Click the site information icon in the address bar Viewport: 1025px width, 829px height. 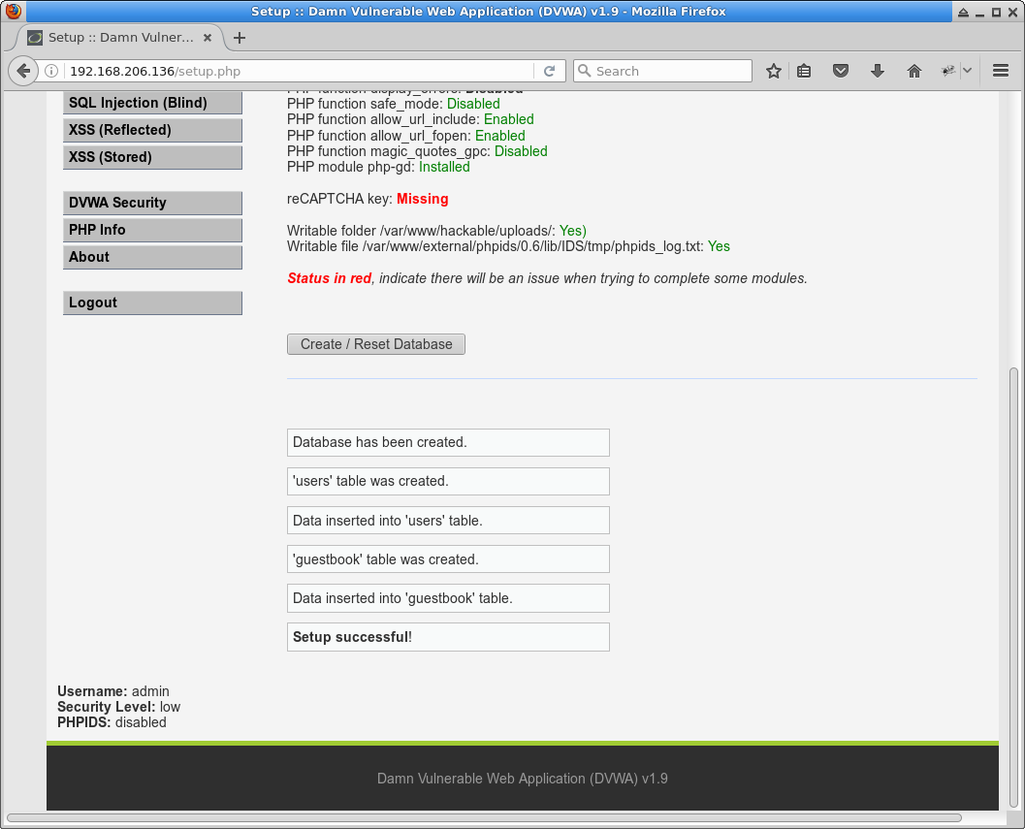tap(51, 71)
